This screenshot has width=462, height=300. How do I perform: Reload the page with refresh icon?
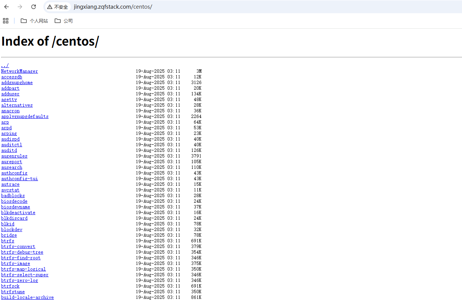tap(34, 7)
